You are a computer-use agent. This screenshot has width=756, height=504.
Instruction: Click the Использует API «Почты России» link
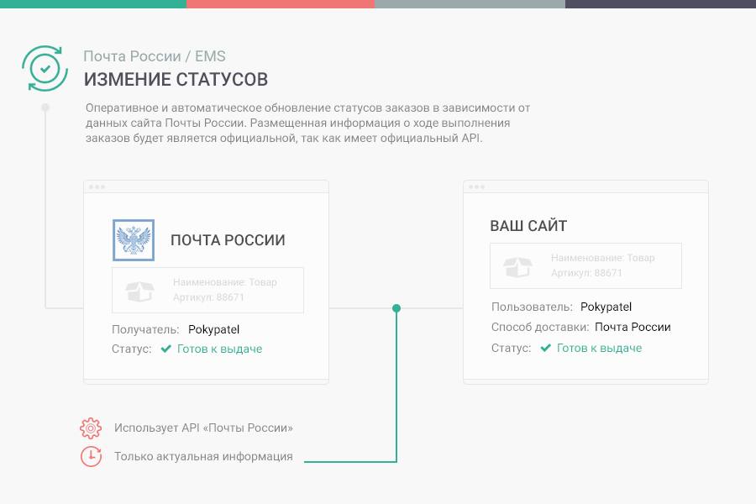203,428
